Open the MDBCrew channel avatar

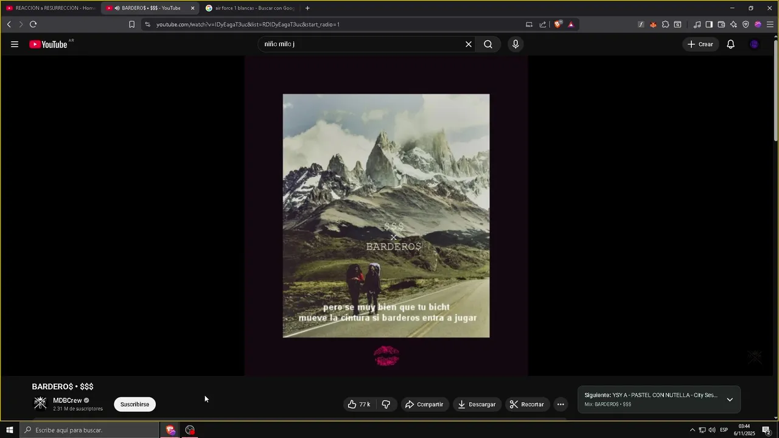point(40,403)
